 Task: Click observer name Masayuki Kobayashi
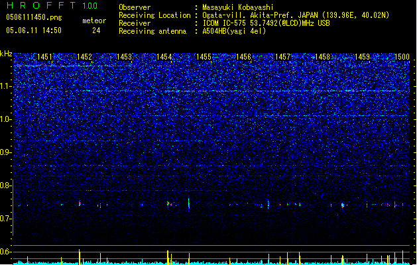pyautogui.click(x=238, y=7)
